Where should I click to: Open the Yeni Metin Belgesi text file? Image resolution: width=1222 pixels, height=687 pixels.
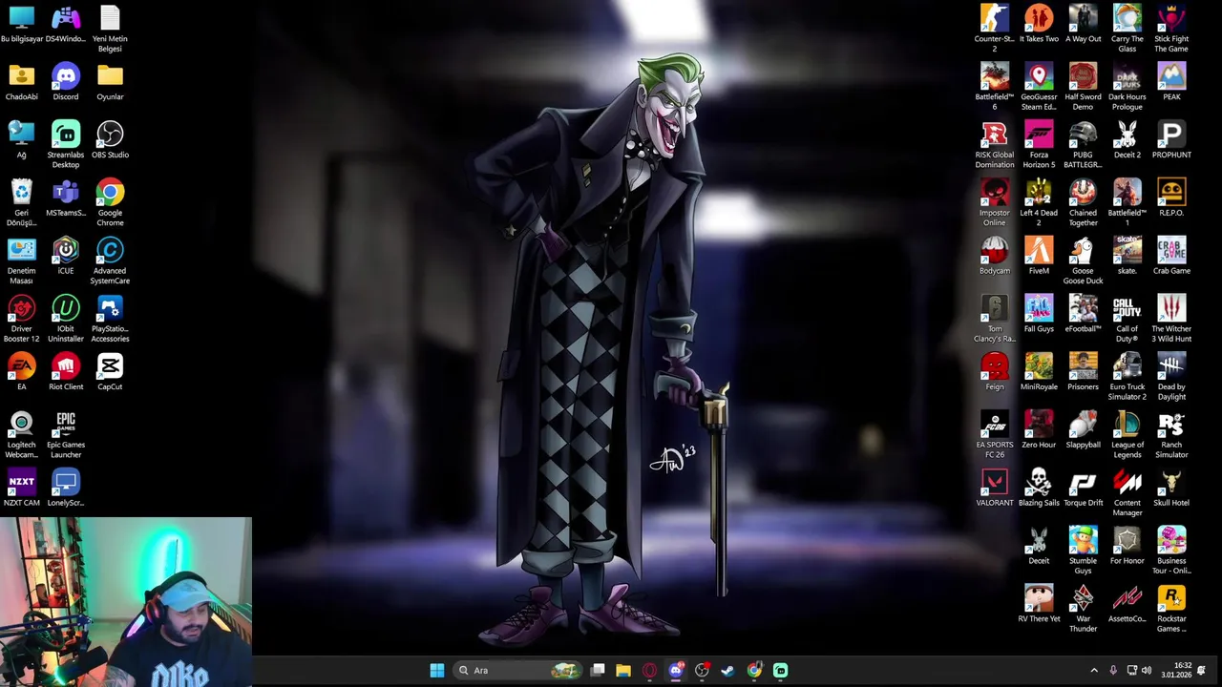(110, 19)
